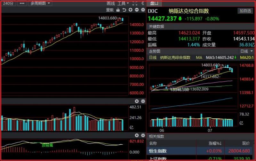The height and width of the screenshot is (161, 256).
Task: Click 恒生指数 price 28004.680
Action: (x=239, y=151)
